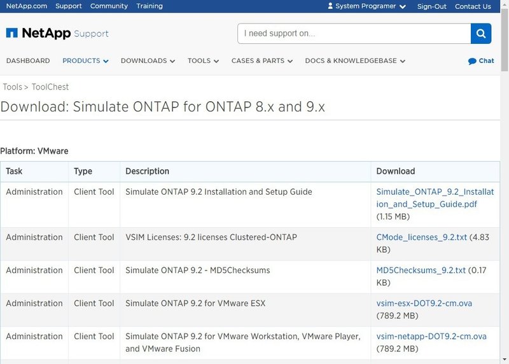This screenshot has width=509, height=364.
Task: Click the page title 'Download: Simulate ONTAP' heading
Action: point(163,107)
